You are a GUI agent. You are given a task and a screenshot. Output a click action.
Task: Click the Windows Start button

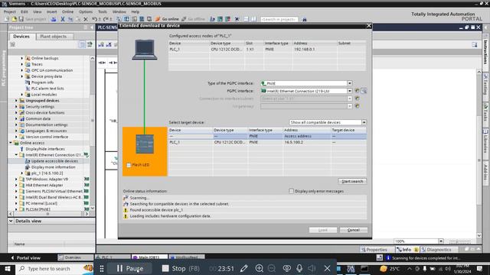(7, 268)
